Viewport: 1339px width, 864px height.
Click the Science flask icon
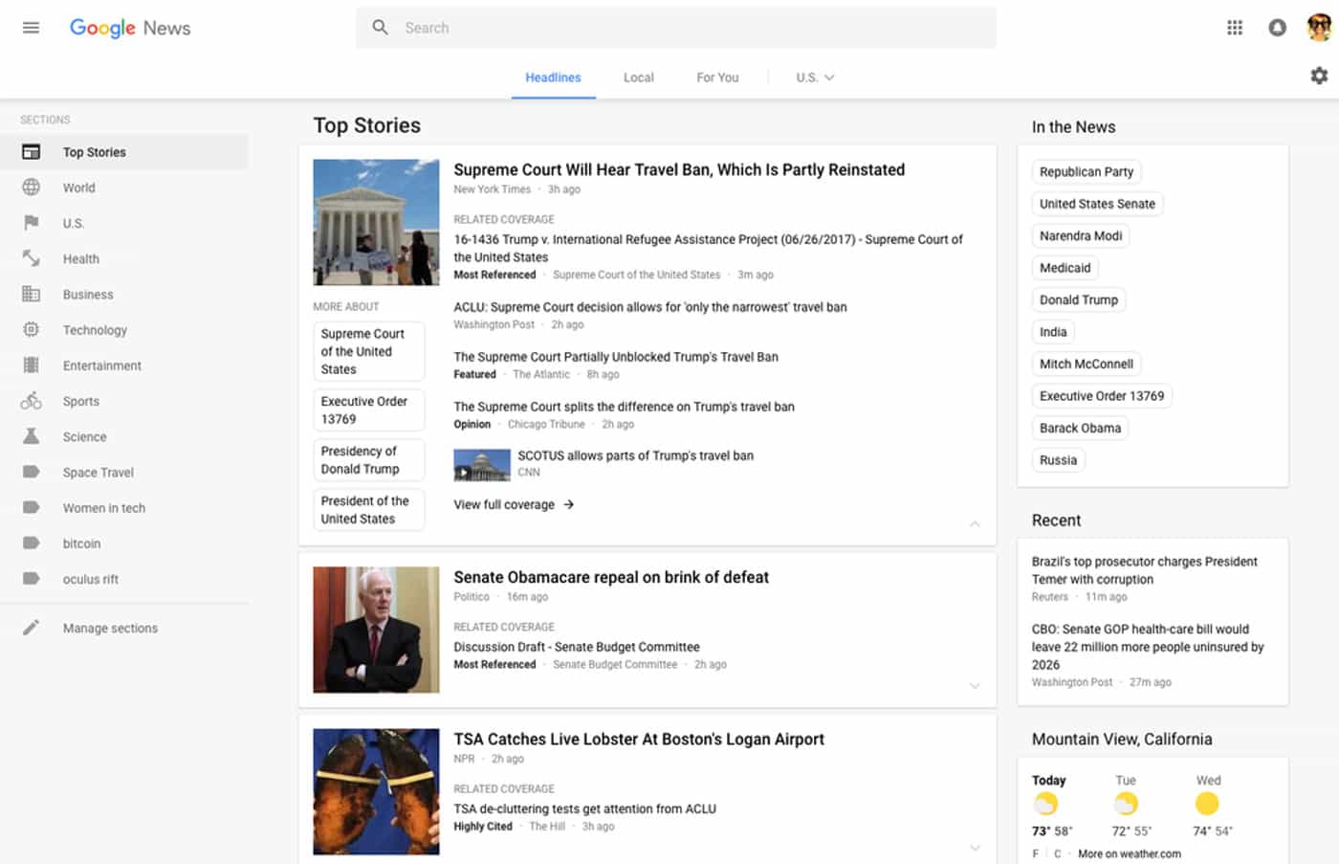(32, 436)
